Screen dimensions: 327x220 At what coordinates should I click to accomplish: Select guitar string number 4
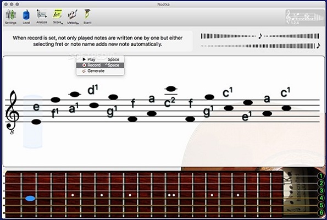coord(321,197)
